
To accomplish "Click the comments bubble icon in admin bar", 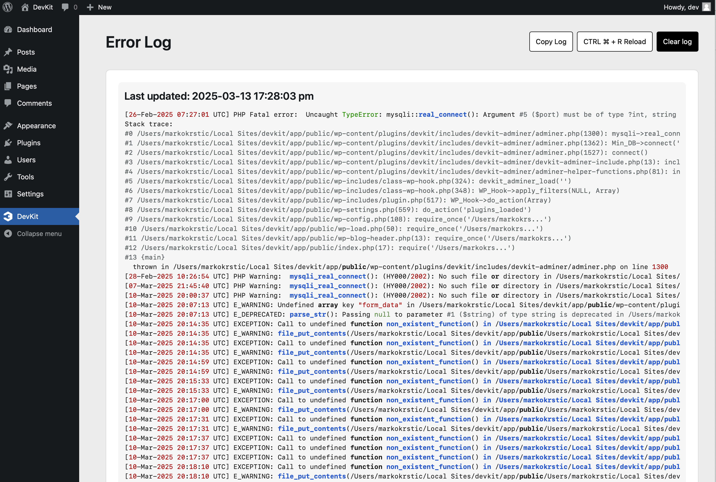I will coord(65,7).
